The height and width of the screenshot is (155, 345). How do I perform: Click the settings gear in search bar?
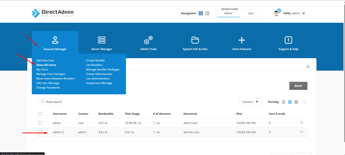pos(308,67)
